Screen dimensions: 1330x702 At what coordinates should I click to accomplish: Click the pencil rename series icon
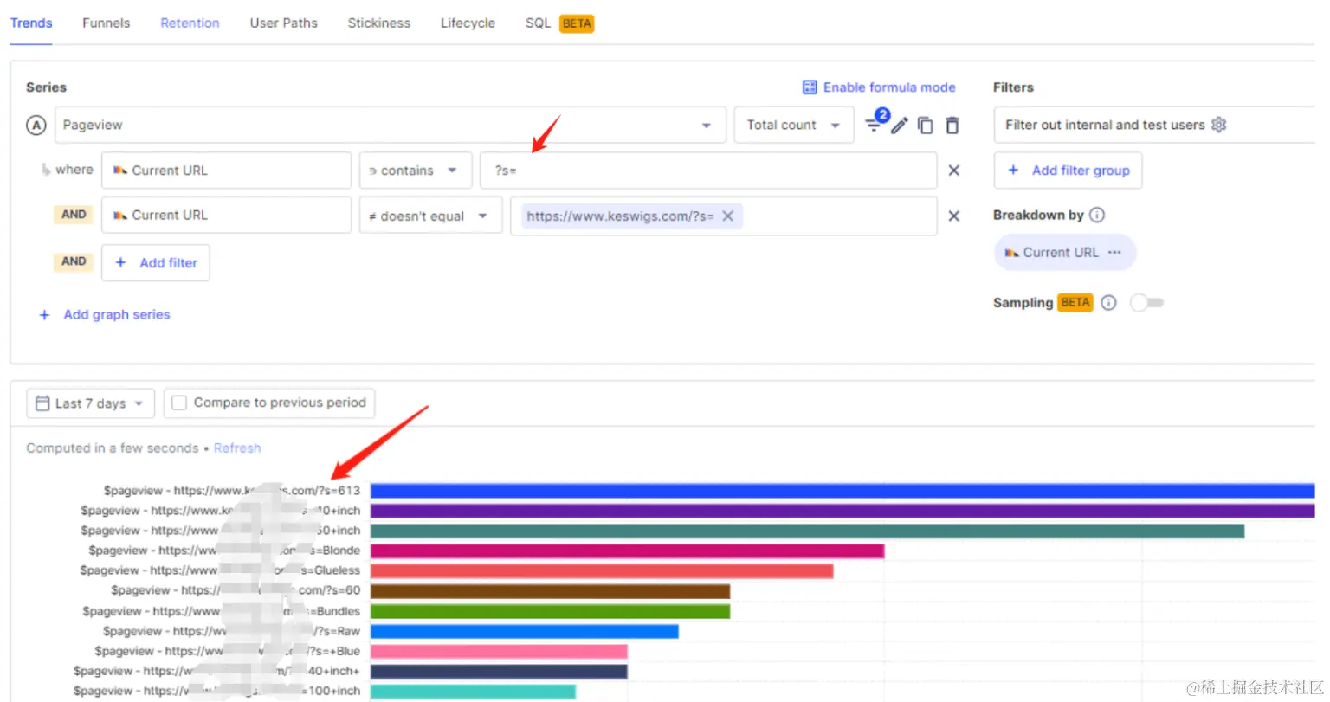pyautogui.click(x=900, y=126)
